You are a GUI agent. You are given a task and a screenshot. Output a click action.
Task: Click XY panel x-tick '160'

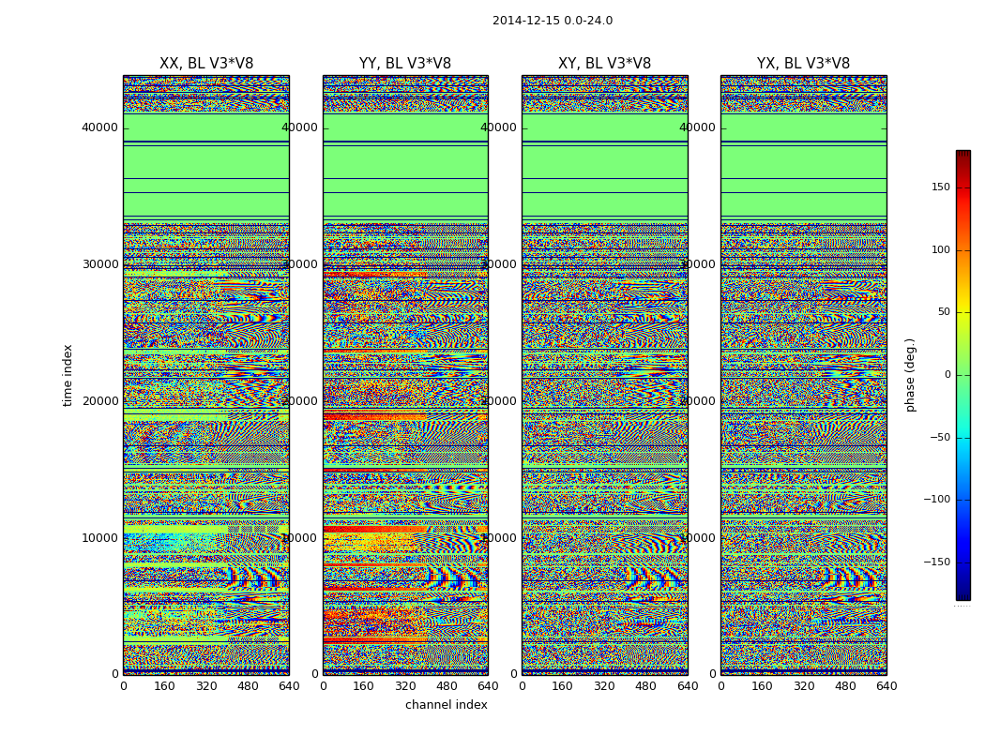coord(562,686)
